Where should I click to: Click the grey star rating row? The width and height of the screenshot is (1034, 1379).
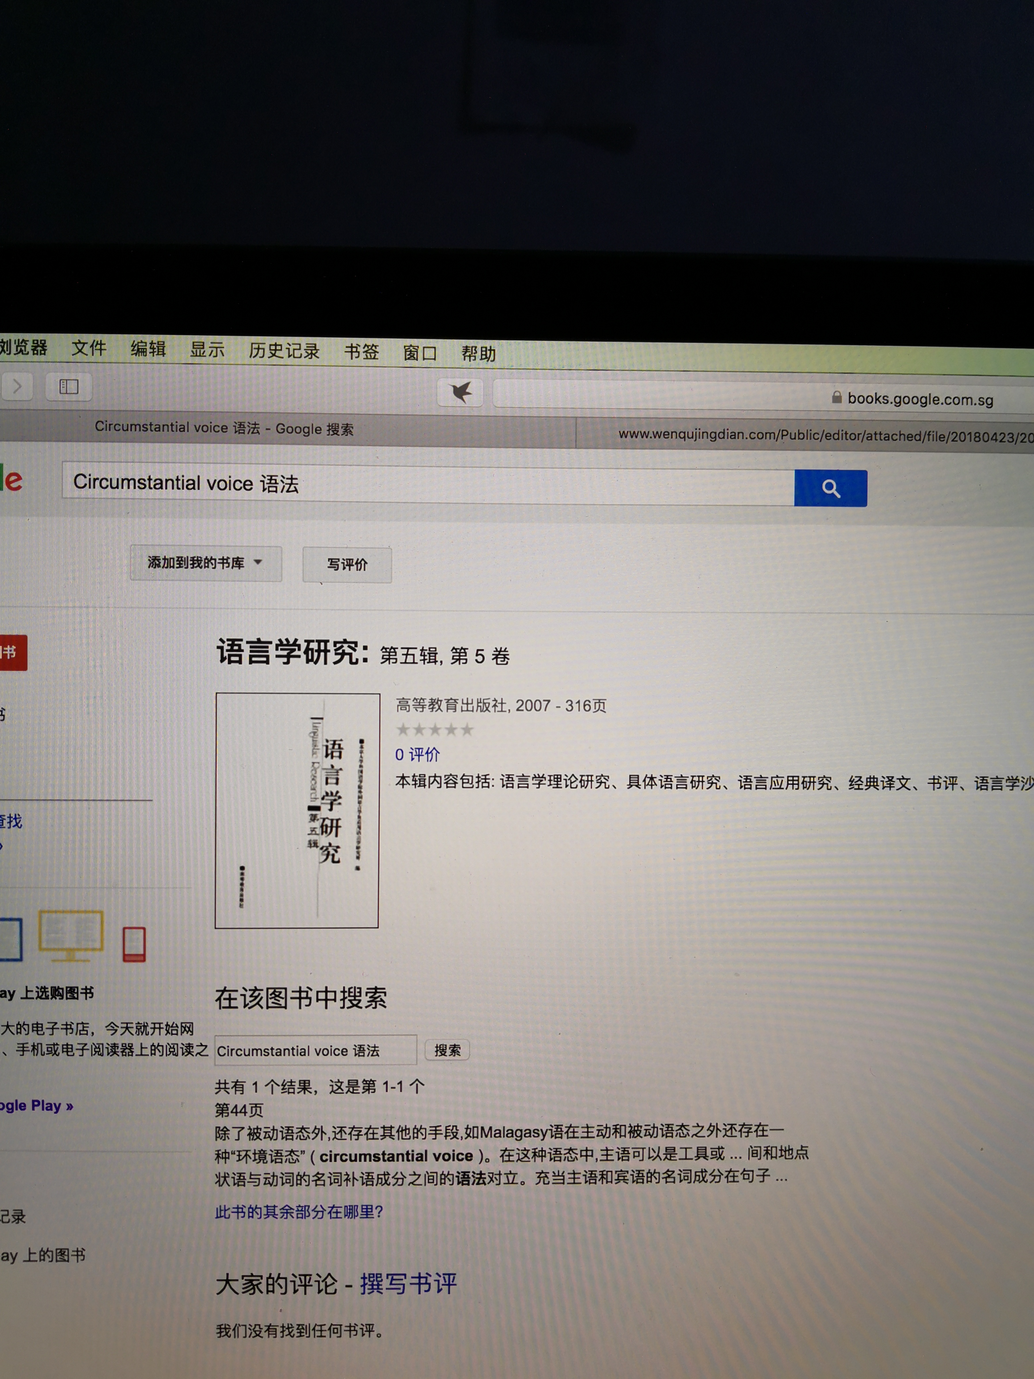pos(434,729)
